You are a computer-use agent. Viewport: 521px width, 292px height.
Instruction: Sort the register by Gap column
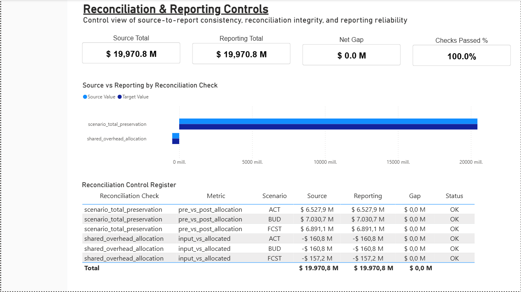pyautogui.click(x=414, y=196)
